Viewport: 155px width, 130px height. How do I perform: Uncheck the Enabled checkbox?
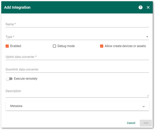(x=7, y=46)
